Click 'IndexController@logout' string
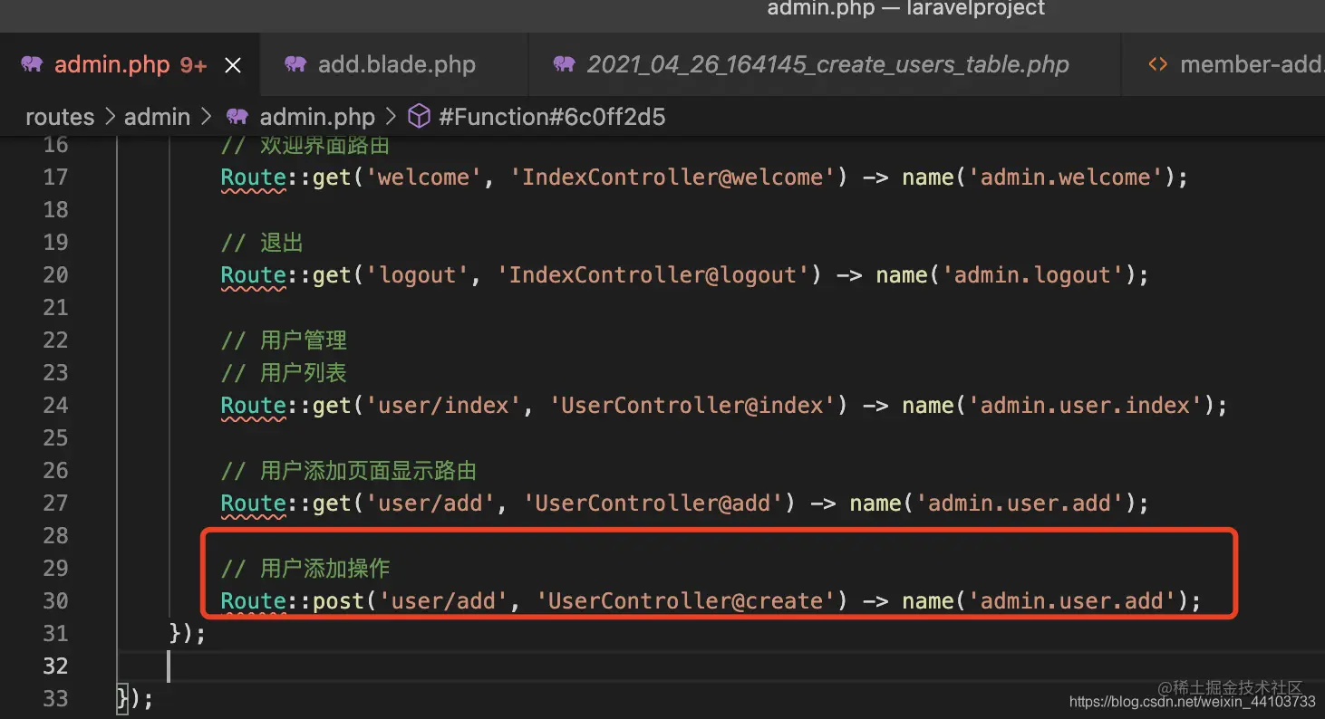The width and height of the screenshot is (1325, 719). (653, 274)
